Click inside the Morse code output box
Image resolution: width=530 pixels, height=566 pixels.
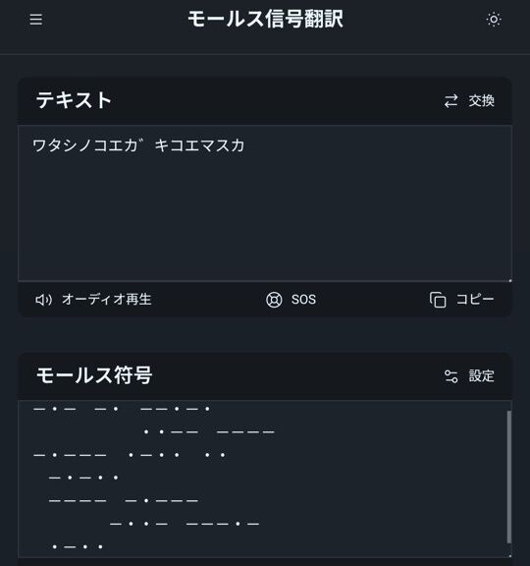tap(262, 479)
